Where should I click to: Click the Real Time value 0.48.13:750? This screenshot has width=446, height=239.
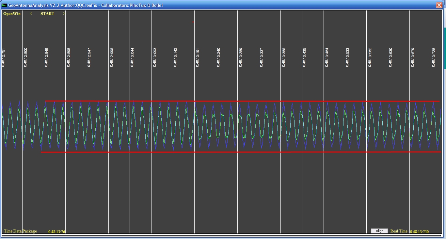(419, 231)
